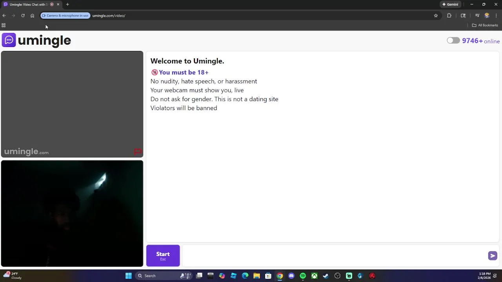This screenshot has height=282, width=502.
Task: Open the browser Extensions puzzle icon
Action: pos(449,16)
